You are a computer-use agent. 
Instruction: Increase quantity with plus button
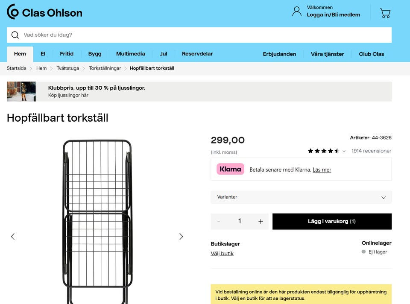(x=261, y=222)
